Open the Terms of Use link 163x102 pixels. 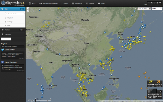pyautogui.click(x=159, y=101)
